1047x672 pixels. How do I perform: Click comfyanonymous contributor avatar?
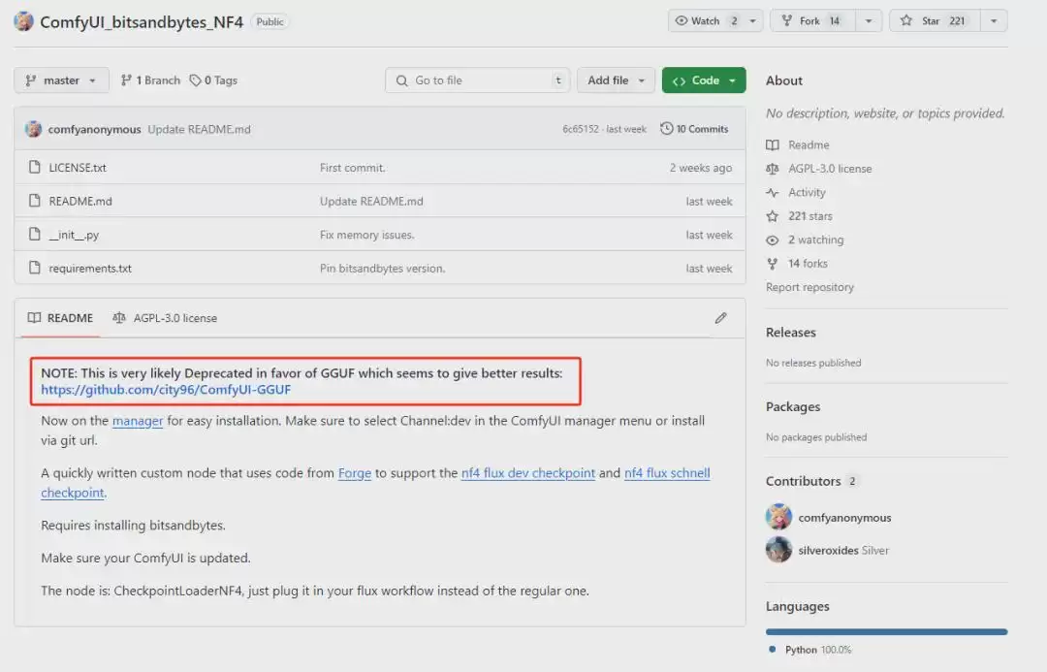(x=778, y=517)
